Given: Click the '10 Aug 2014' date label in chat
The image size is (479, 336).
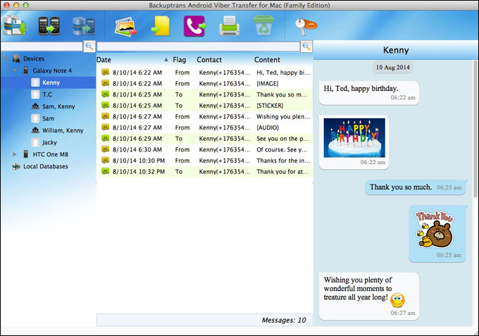Looking at the screenshot, I should (393, 68).
